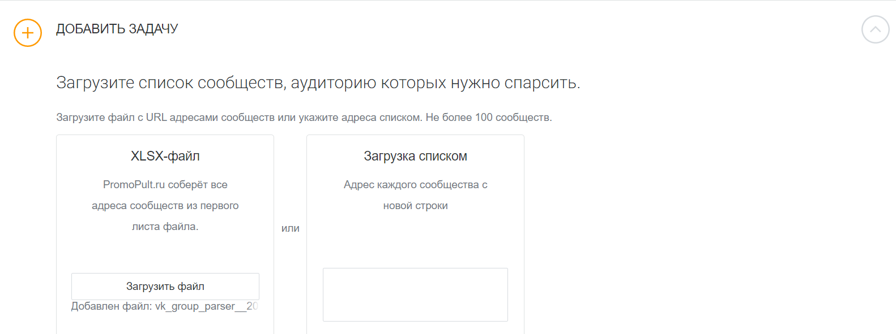Click the orange plus add-task icon
The image size is (896, 334).
(28, 33)
